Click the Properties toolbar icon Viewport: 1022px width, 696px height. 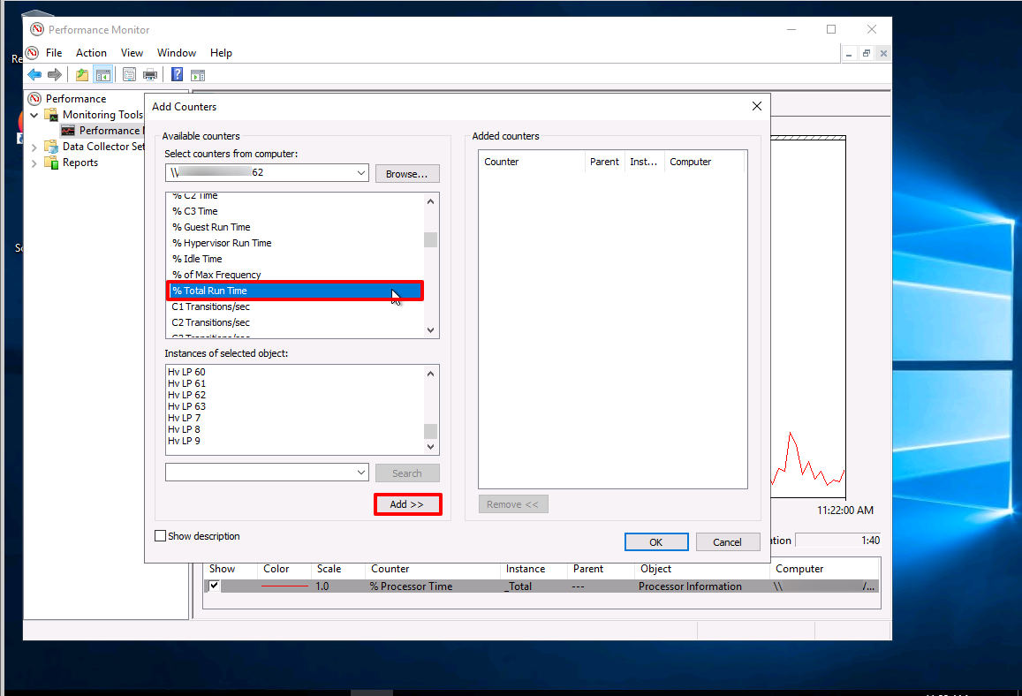point(129,75)
